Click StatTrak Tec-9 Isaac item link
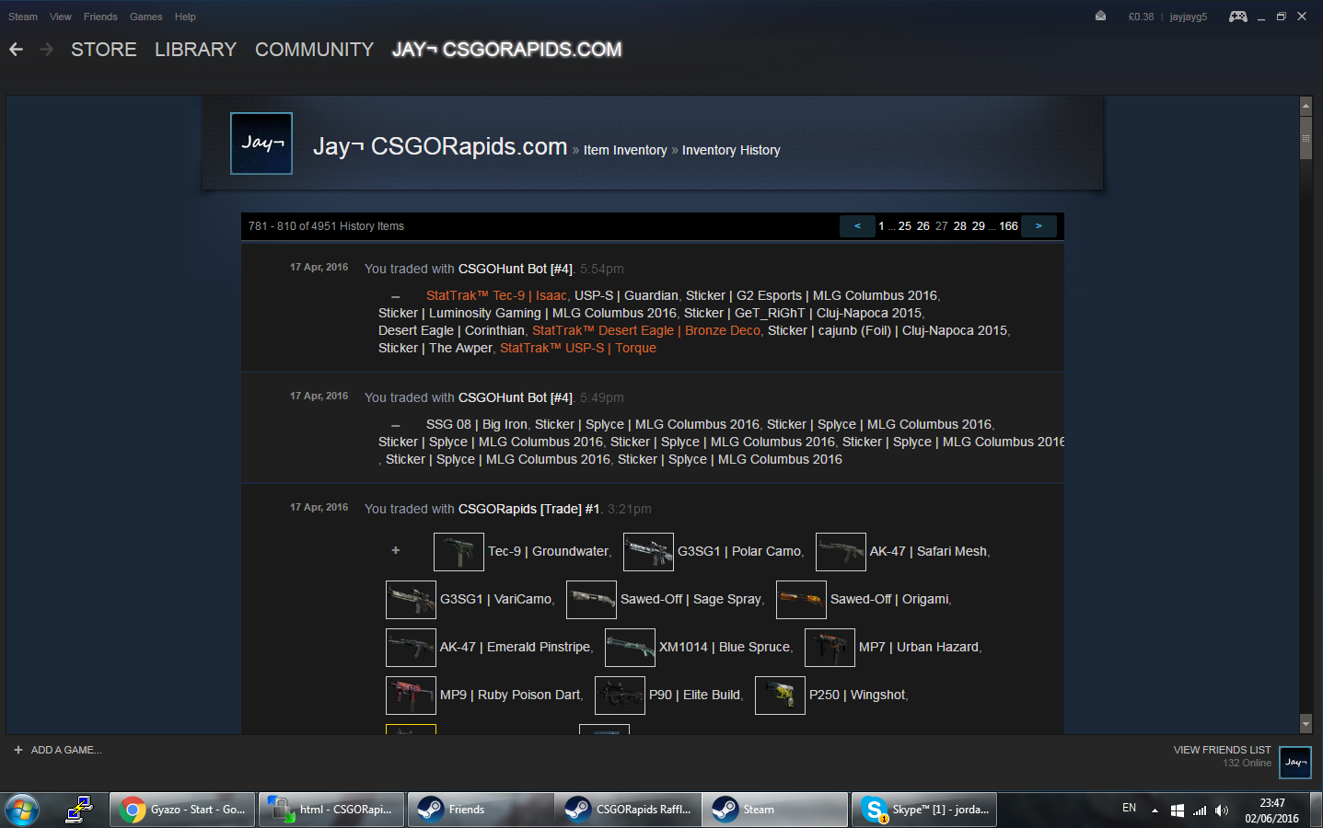 tap(496, 295)
